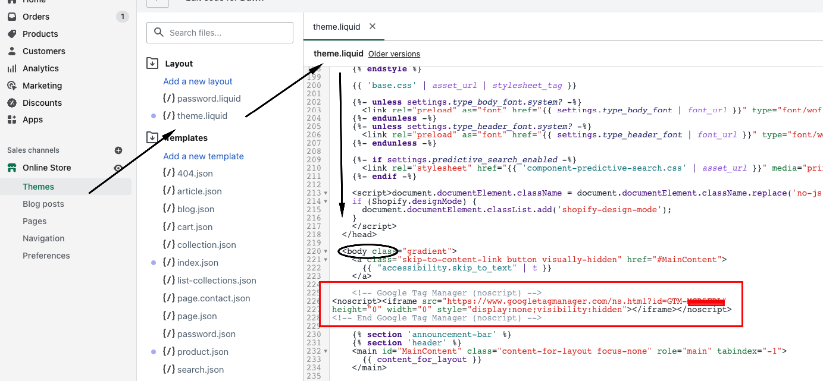
Task: Open Orders in the sidebar
Action: coord(36,17)
